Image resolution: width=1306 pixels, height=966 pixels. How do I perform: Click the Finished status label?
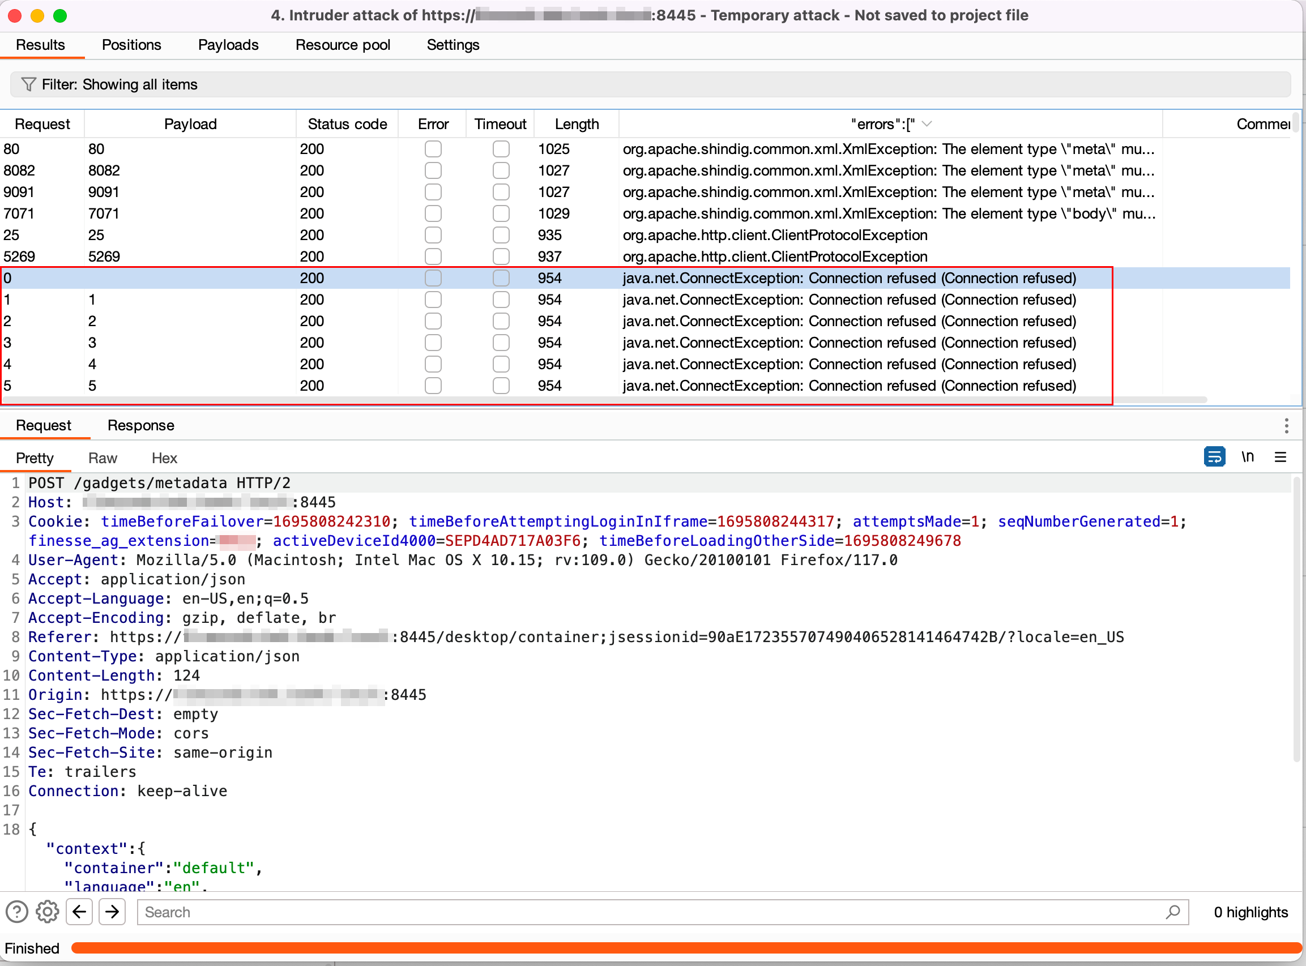tap(32, 948)
